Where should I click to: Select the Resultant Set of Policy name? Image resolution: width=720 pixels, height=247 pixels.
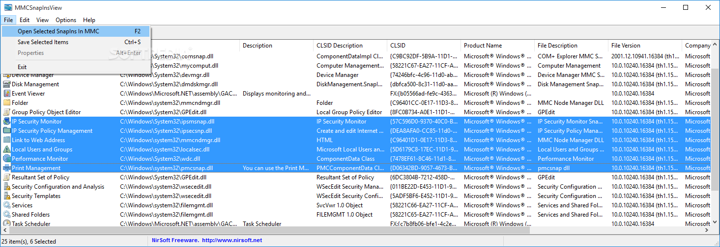coord(40,177)
